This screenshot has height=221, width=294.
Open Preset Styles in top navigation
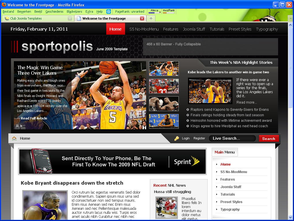(x=240, y=29)
